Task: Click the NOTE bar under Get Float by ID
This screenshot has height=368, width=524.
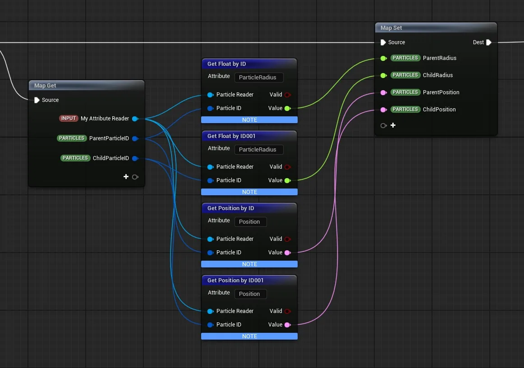Action: click(249, 120)
